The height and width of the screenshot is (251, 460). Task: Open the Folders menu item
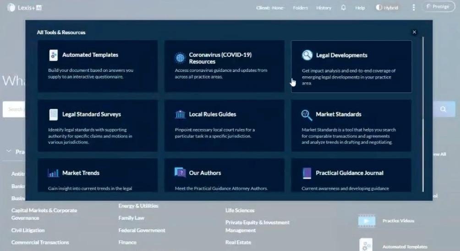point(301,8)
